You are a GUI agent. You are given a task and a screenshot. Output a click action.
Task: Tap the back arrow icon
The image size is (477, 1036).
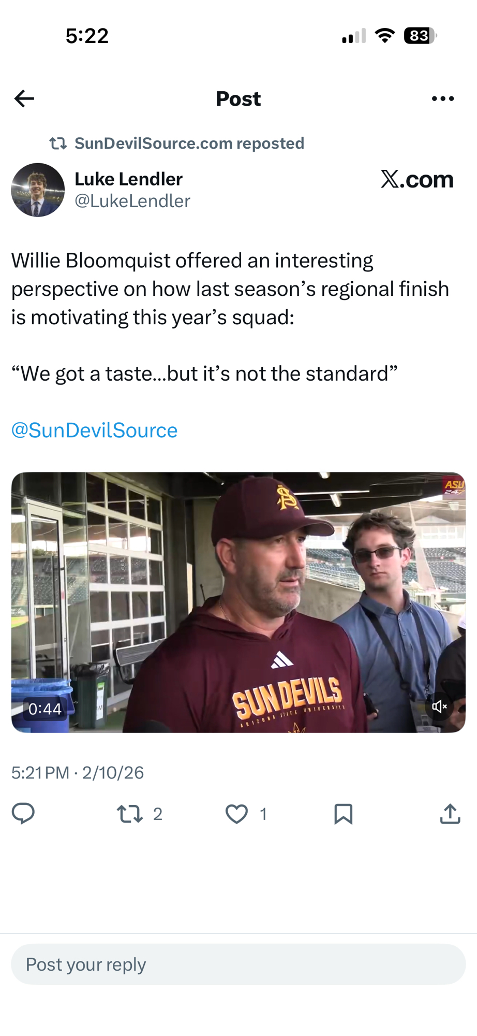click(24, 98)
